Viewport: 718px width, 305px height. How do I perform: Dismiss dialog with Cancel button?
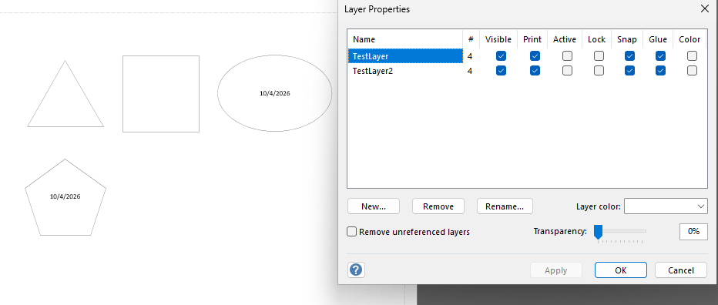(681, 270)
